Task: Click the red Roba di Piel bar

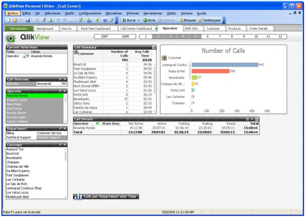Action: 210,71
